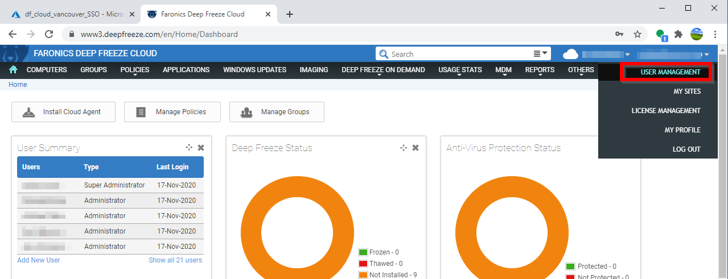
Task: Click FARONICS DEEP FREEZE CLOUD header title
Action: coord(95,53)
